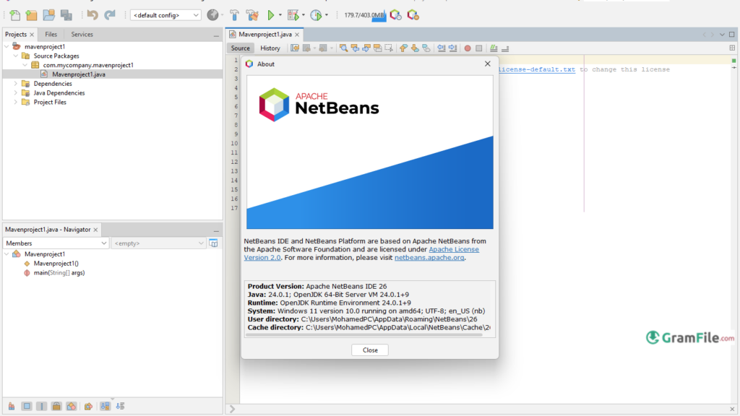Click the Clean and Build icon
Image resolution: width=740 pixels, height=416 pixels.
point(252,15)
